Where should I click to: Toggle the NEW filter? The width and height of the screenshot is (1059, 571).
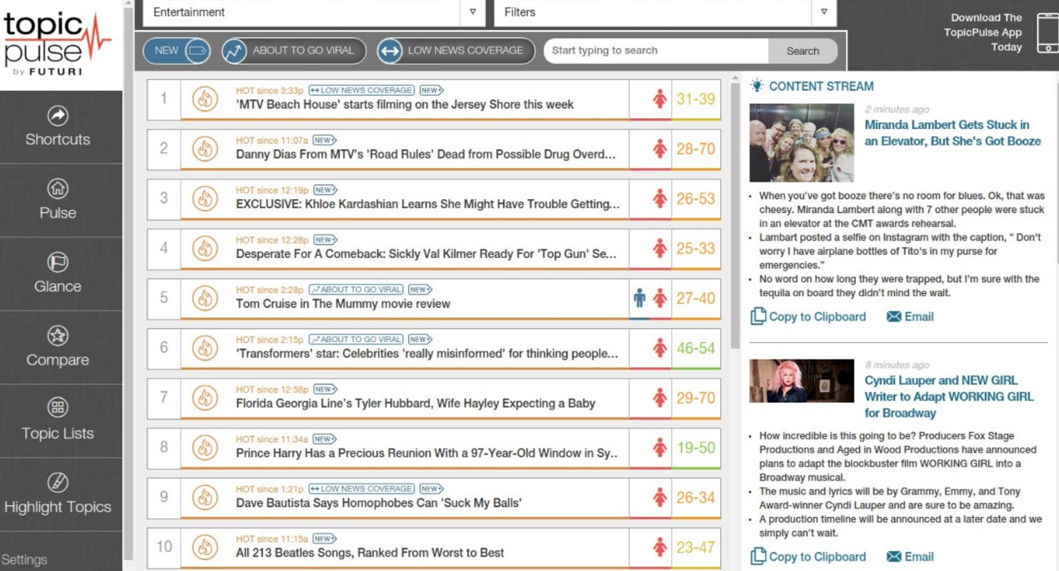(176, 51)
